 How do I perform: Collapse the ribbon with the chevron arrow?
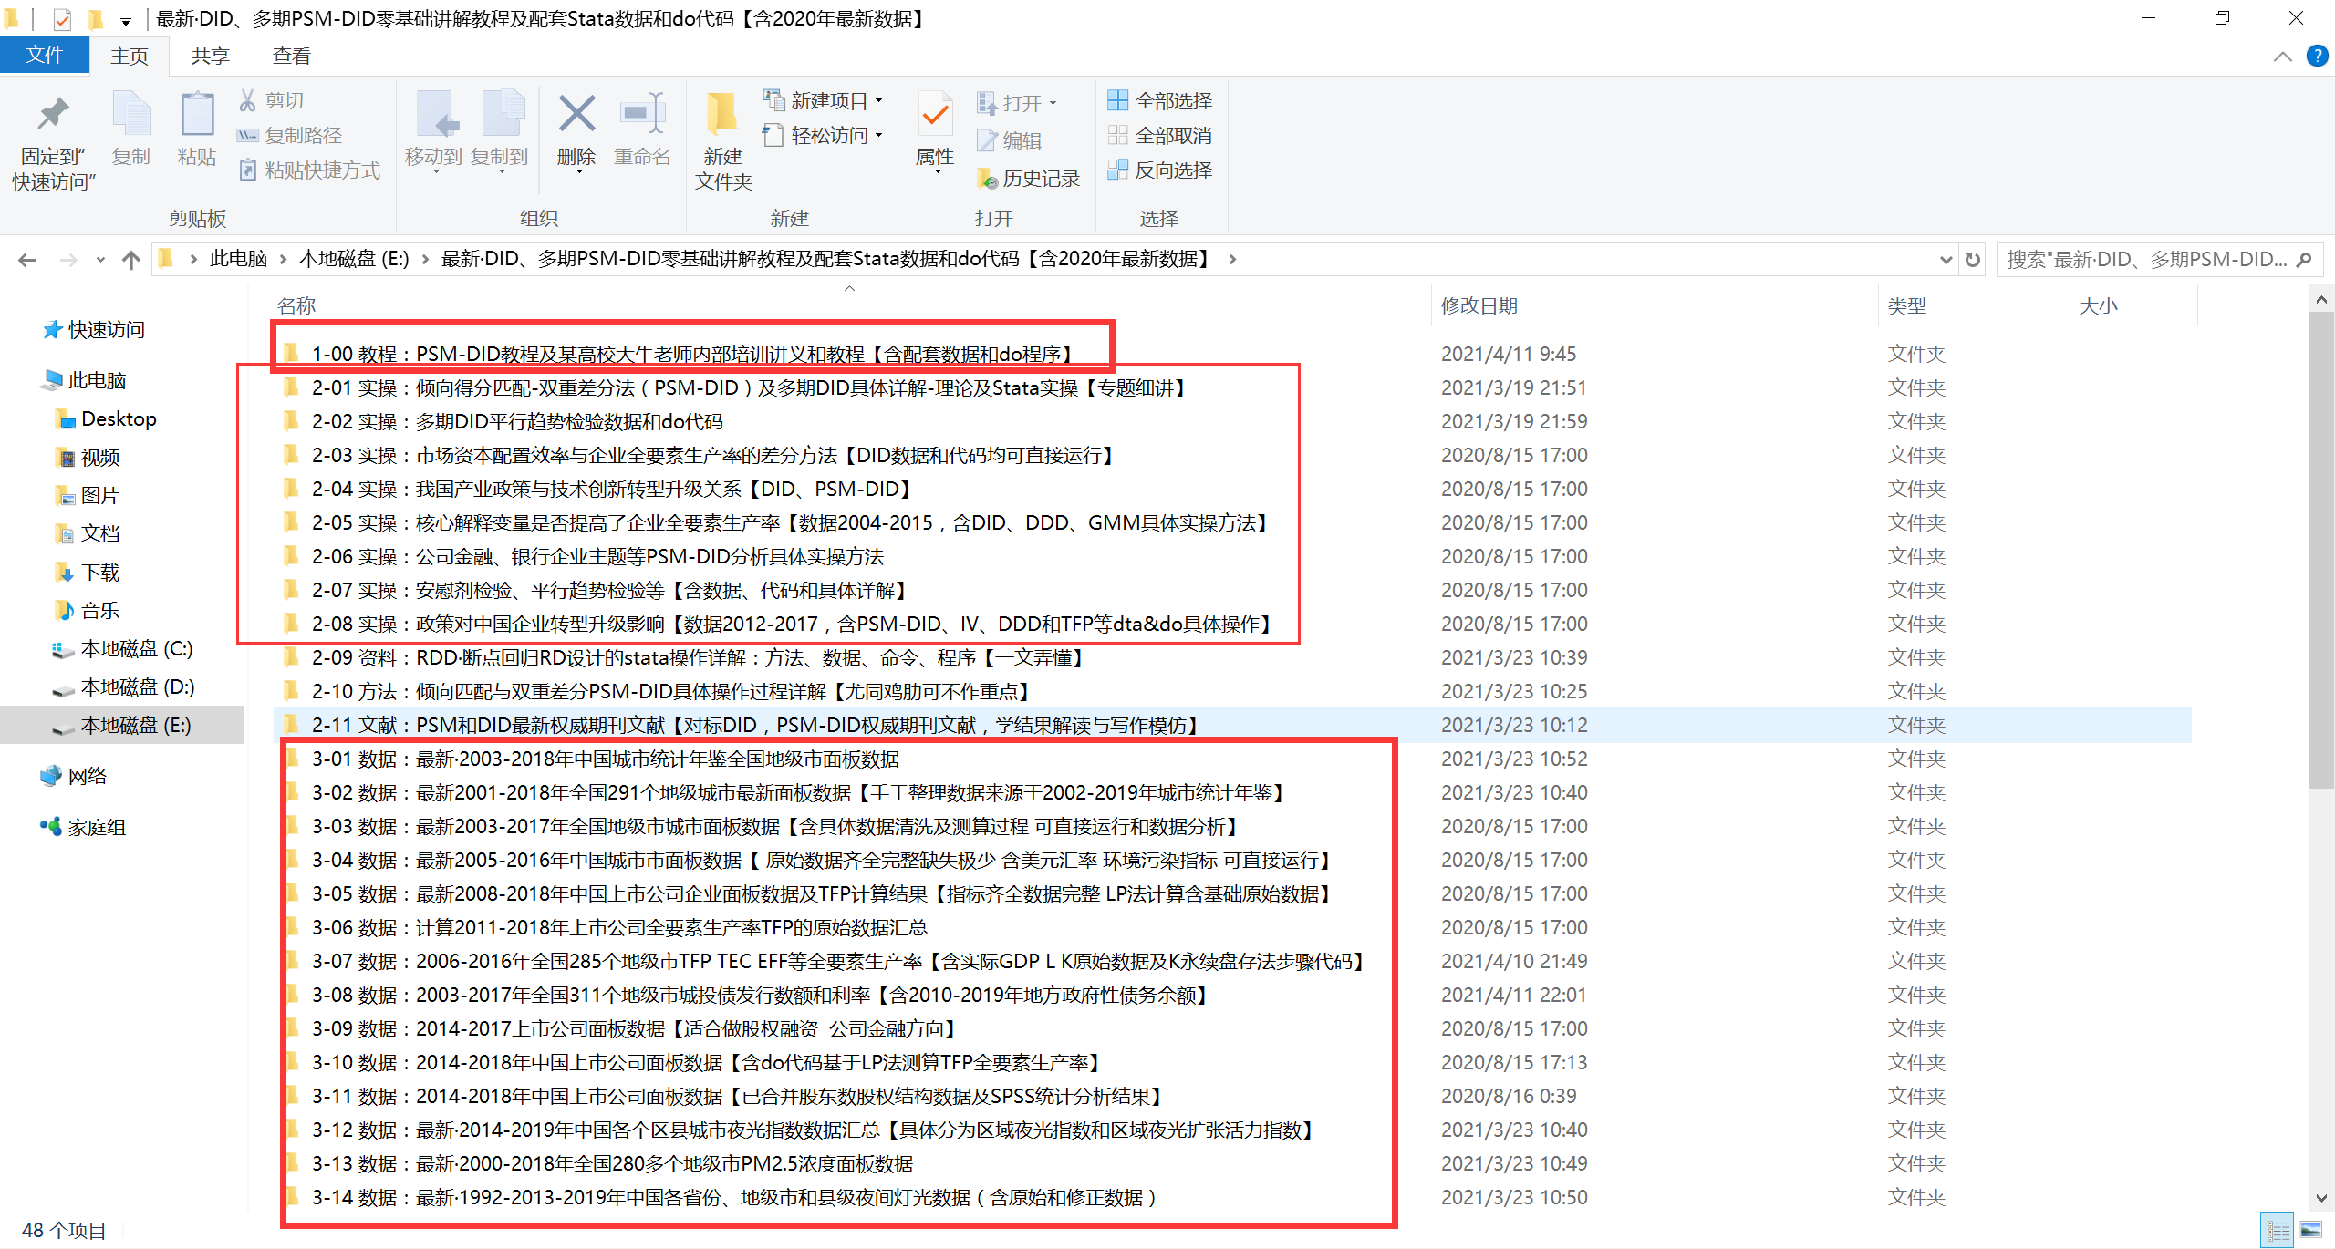tap(2282, 57)
